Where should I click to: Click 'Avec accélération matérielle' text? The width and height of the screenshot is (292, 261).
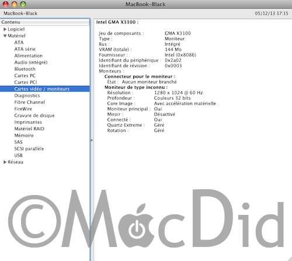click(x=185, y=103)
